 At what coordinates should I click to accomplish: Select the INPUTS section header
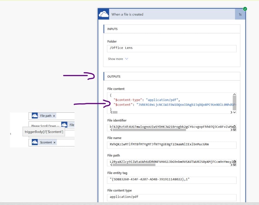112,29
